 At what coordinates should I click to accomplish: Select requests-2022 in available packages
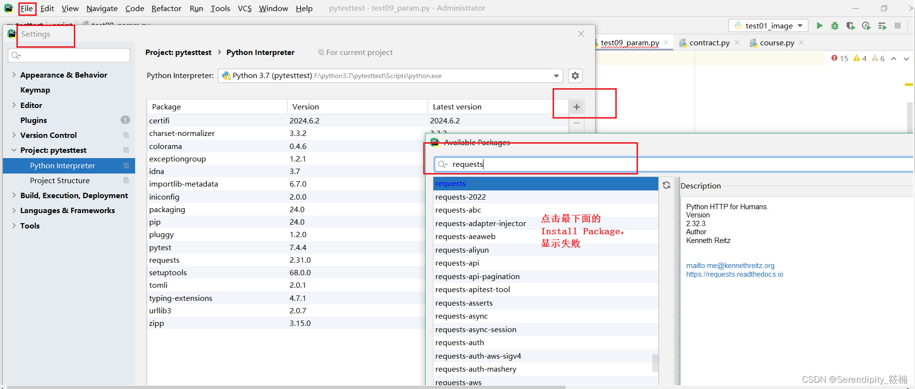tap(546, 197)
